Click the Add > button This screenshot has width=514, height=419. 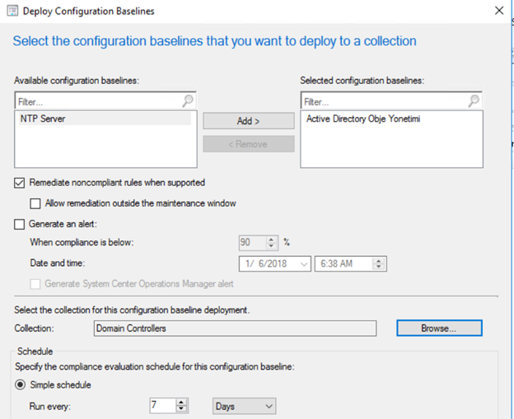point(249,121)
